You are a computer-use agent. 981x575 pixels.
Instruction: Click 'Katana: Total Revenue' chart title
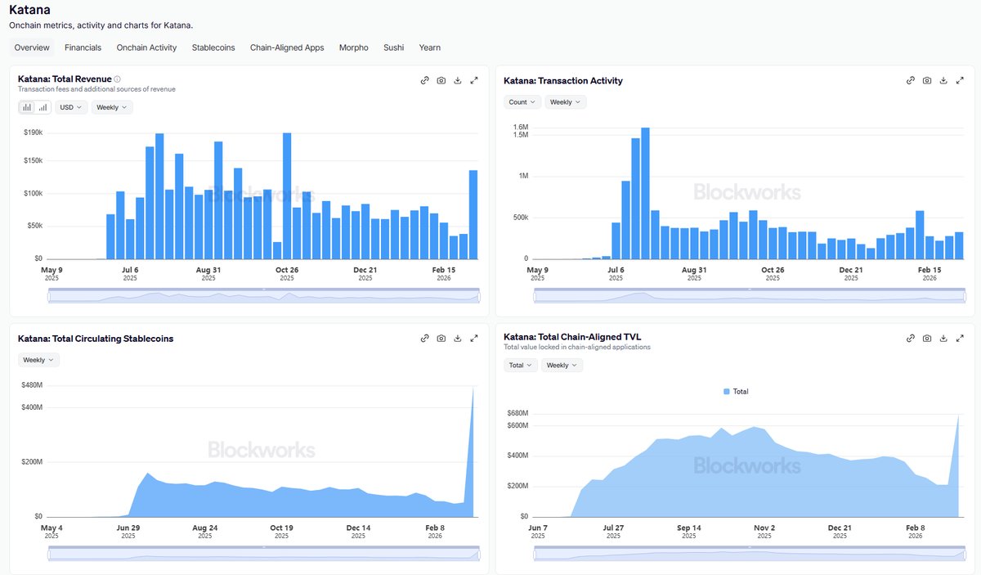[65, 79]
